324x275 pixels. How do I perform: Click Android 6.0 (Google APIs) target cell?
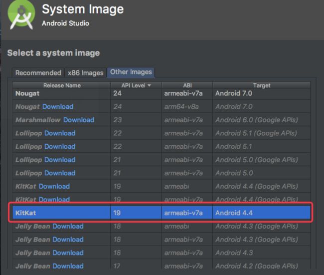(257, 120)
